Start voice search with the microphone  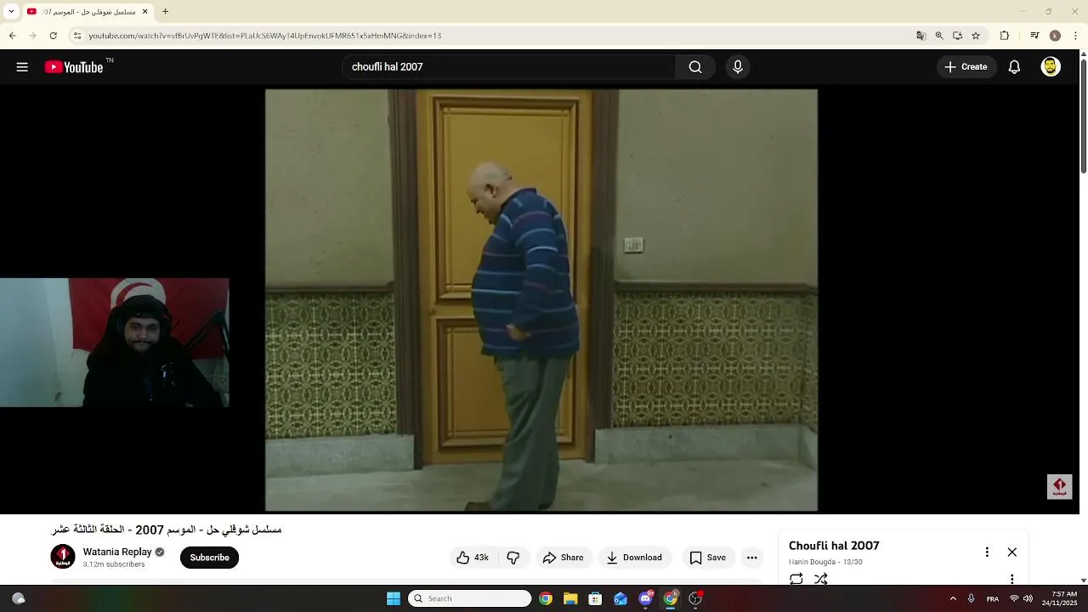point(738,67)
